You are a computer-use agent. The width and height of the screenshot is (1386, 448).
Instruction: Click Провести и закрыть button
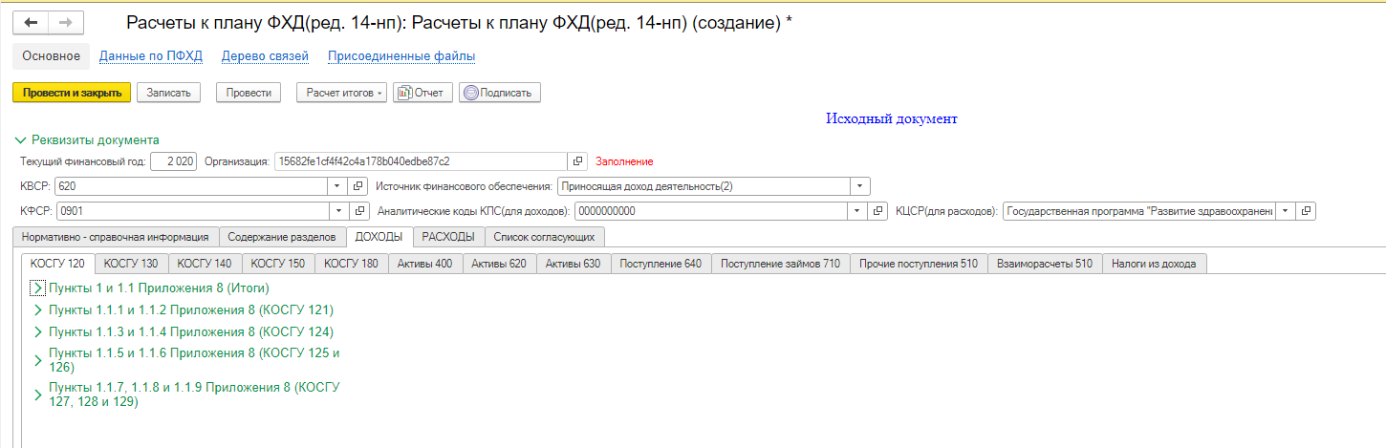(x=72, y=93)
